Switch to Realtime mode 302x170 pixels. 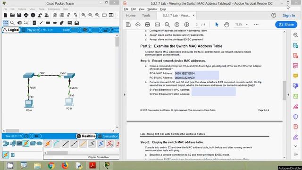86,136
